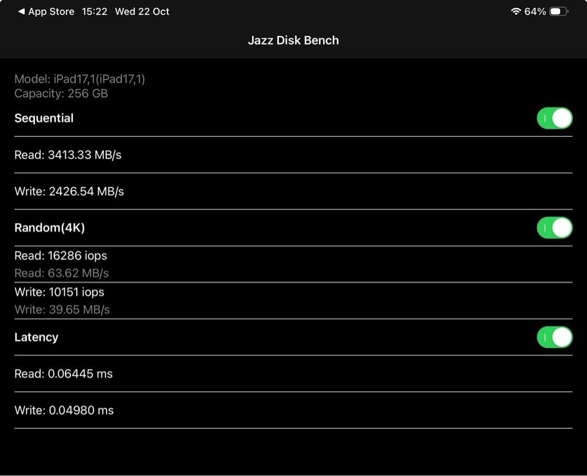Image resolution: width=587 pixels, height=476 pixels.
Task: Tap the Wed 22 Oct date
Action: coord(142,11)
